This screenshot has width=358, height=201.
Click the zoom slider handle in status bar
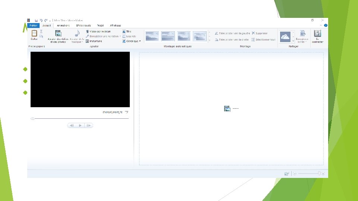319,173
